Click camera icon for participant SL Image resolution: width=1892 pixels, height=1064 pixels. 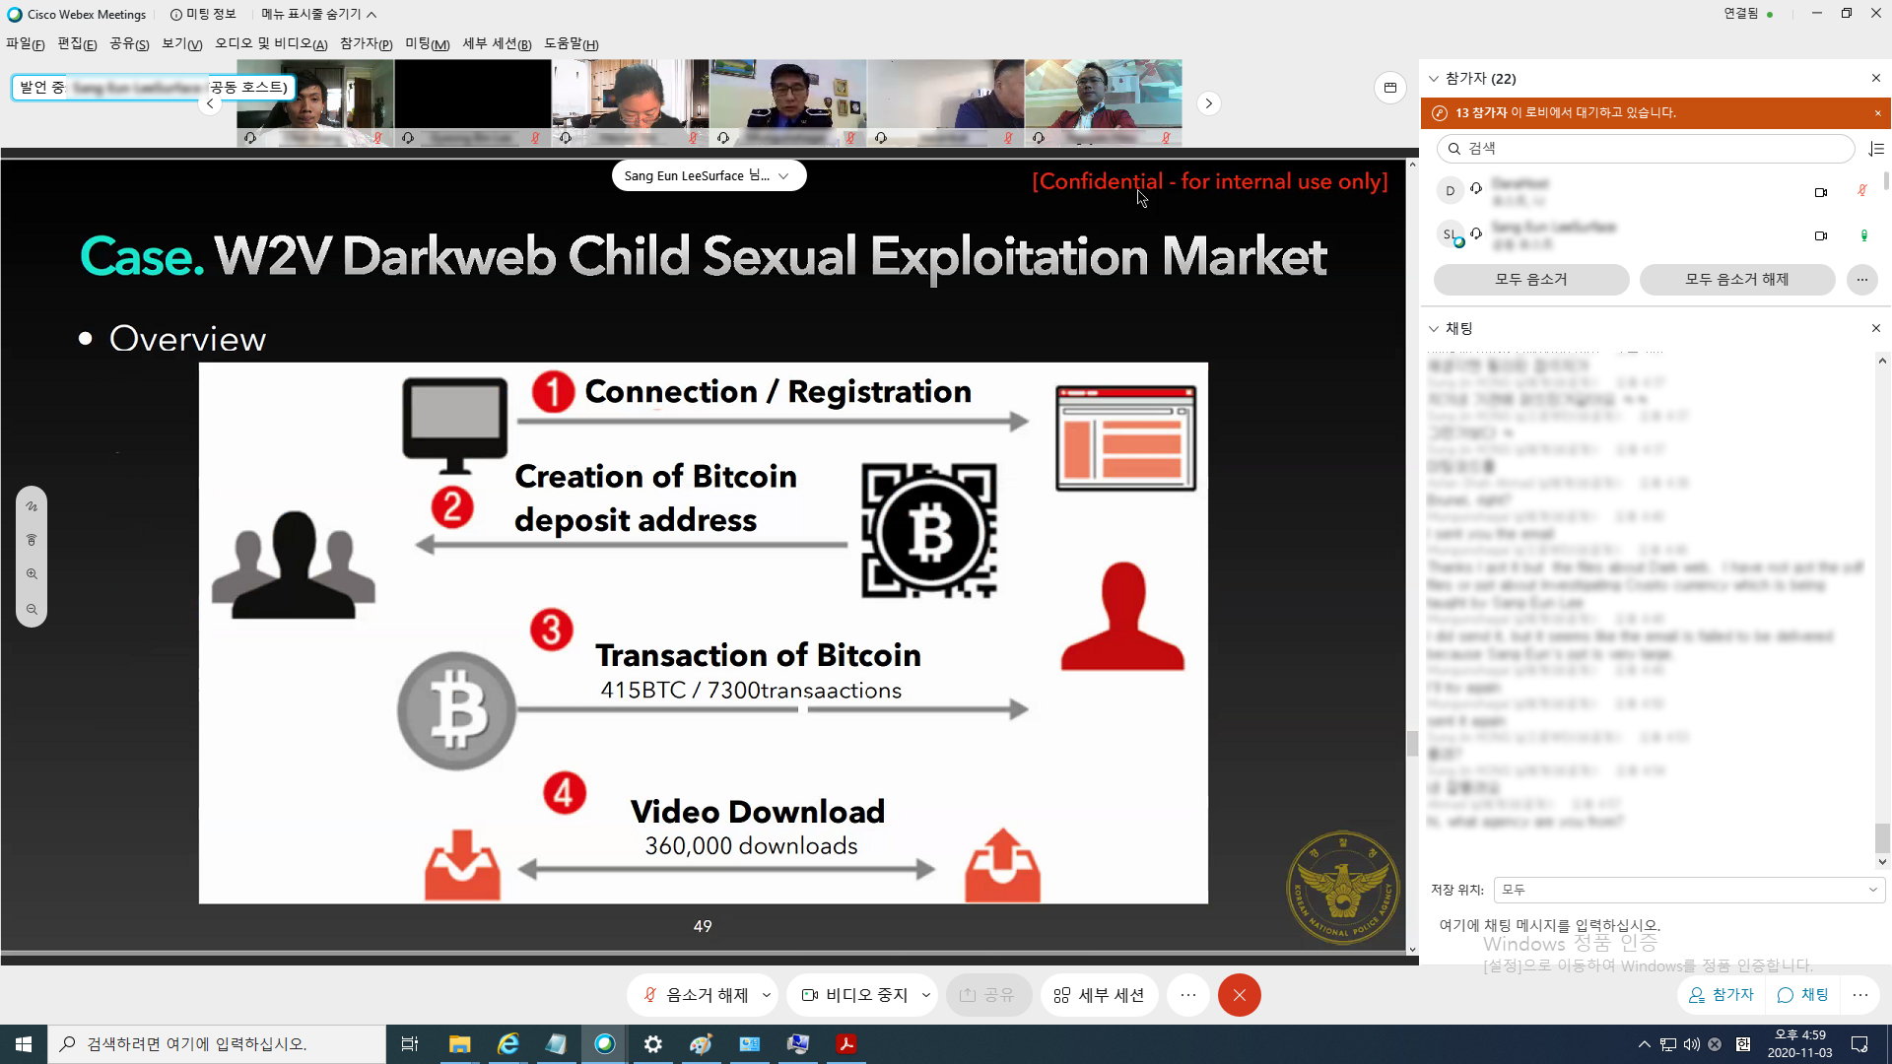[1821, 235]
